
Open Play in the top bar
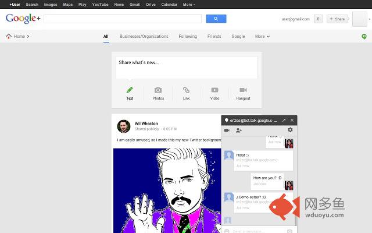[83, 5]
